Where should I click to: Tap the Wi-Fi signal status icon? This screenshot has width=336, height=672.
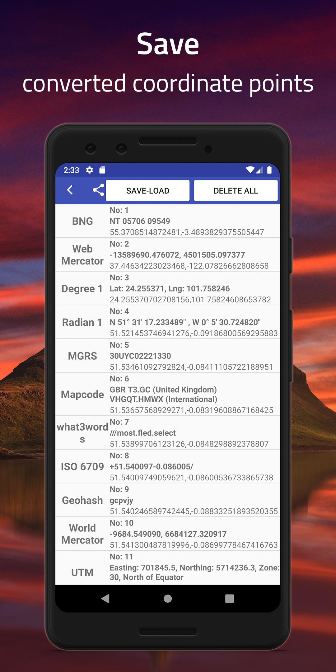[x=250, y=170]
